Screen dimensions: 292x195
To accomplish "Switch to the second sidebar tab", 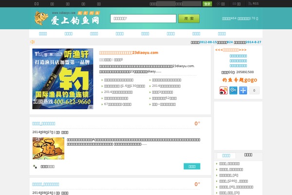I will (248, 155).
